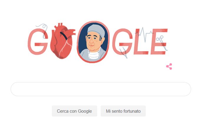
Task: Click the surgeon's gray surgical cap
Action: click(96, 31)
